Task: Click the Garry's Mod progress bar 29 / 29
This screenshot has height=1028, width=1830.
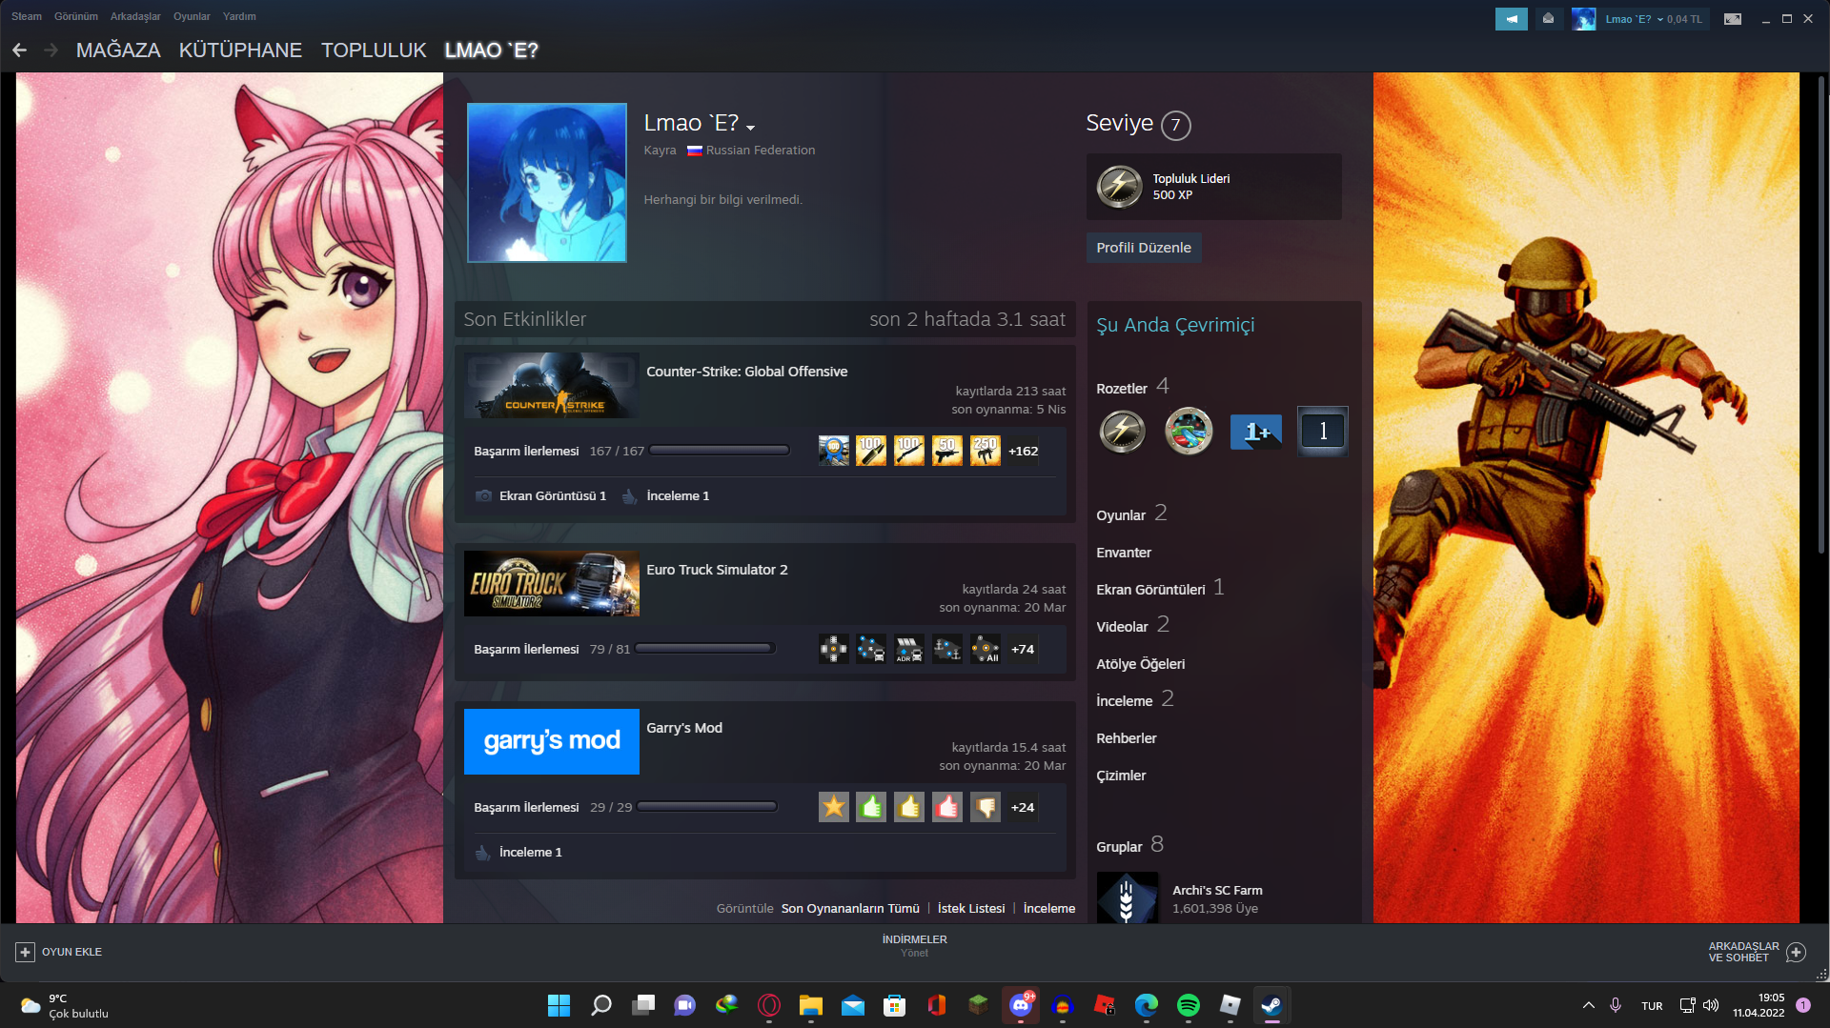Action: point(707,807)
